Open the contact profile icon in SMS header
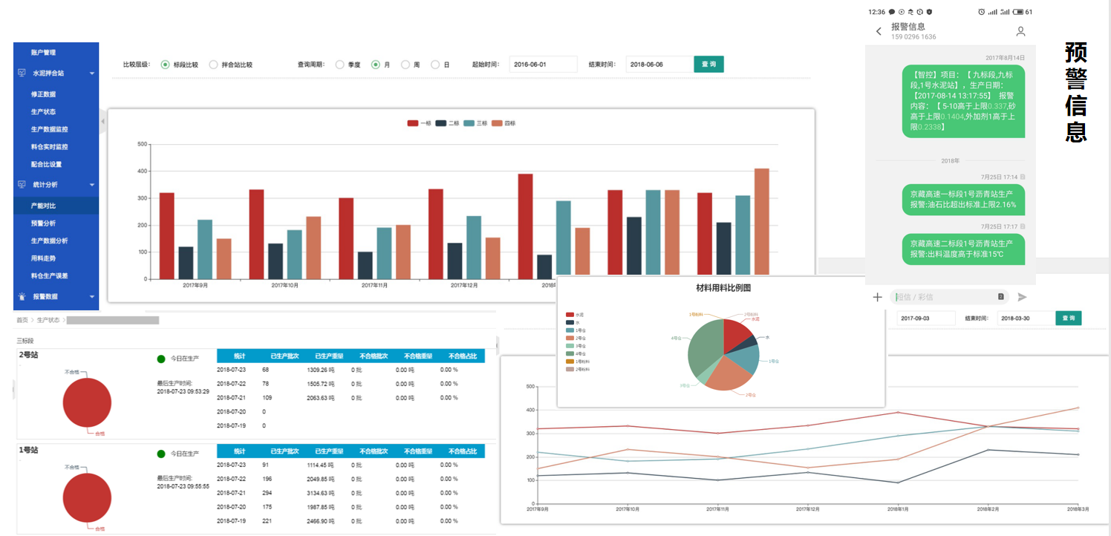 click(1020, 31)
